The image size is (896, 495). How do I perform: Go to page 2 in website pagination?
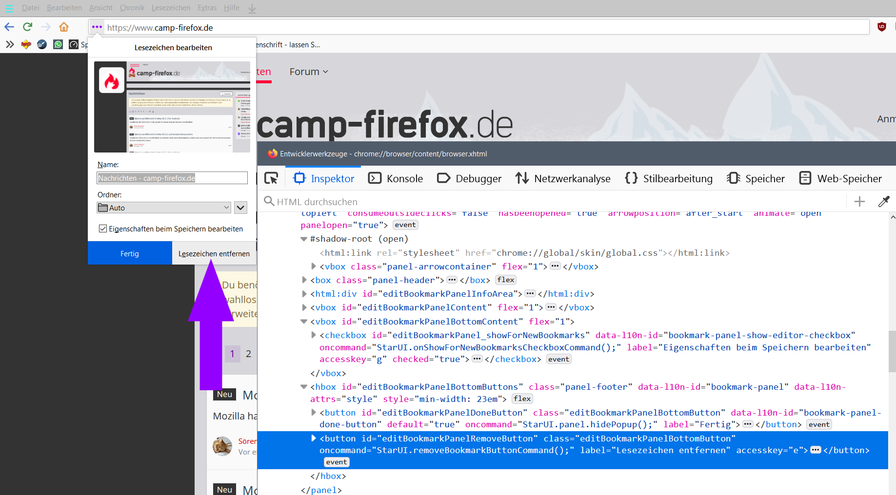pos(248,354)
